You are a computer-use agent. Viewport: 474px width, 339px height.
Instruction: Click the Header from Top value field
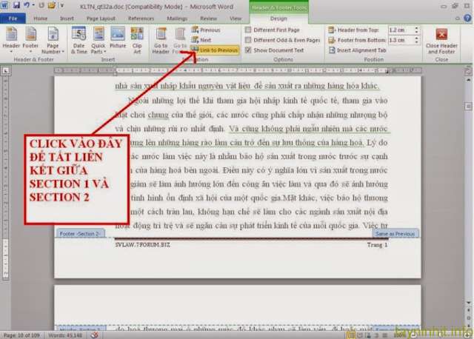coord(397,30)
